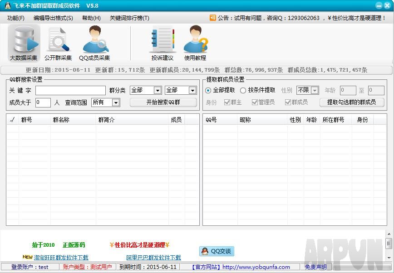Click the bottom panel scrollbar up arrow
Viewport: 394px width, 273px height.
point(389,234)
